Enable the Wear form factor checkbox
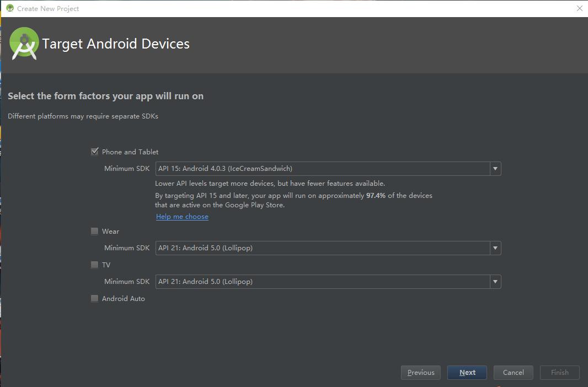Screen dimensions: 588x387 [x=95, y=232]
